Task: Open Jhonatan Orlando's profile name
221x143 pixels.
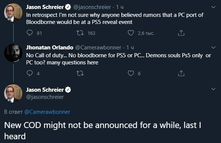Action: point(50,48)
